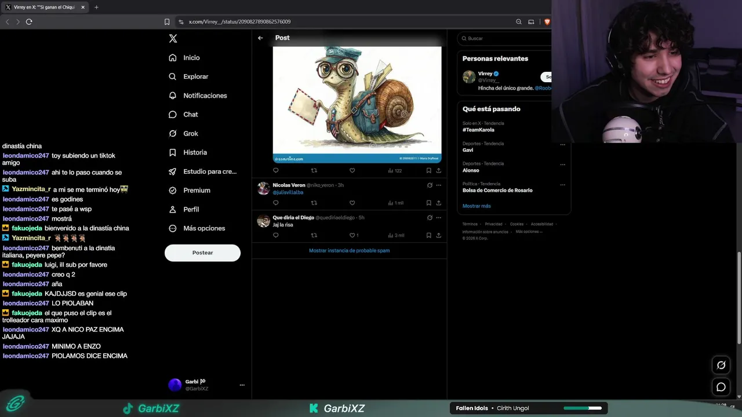Like Nicolas Veron's post
The image size is (742, 417).
tap(352, 203)
